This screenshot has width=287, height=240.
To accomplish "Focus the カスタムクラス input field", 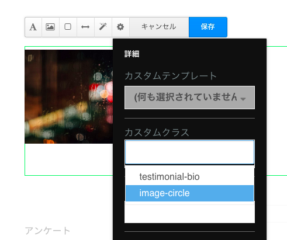I will (x=189, y=152).
